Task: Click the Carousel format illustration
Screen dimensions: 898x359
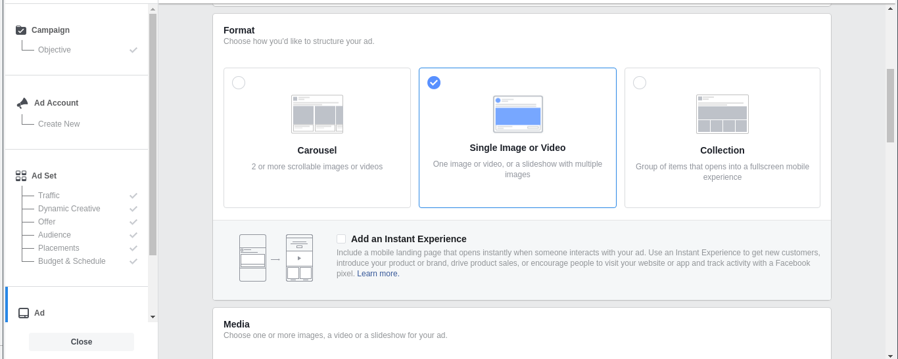Action: click(317, 114)
